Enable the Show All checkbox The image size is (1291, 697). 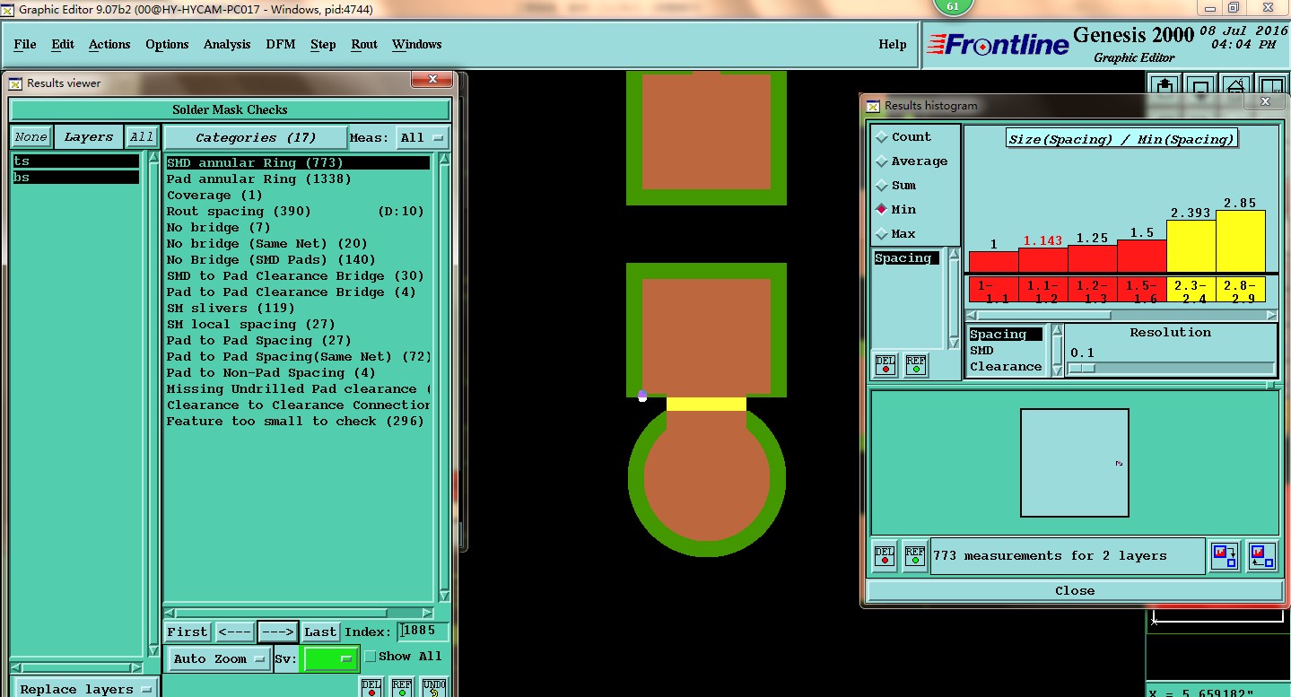(371, 657)
